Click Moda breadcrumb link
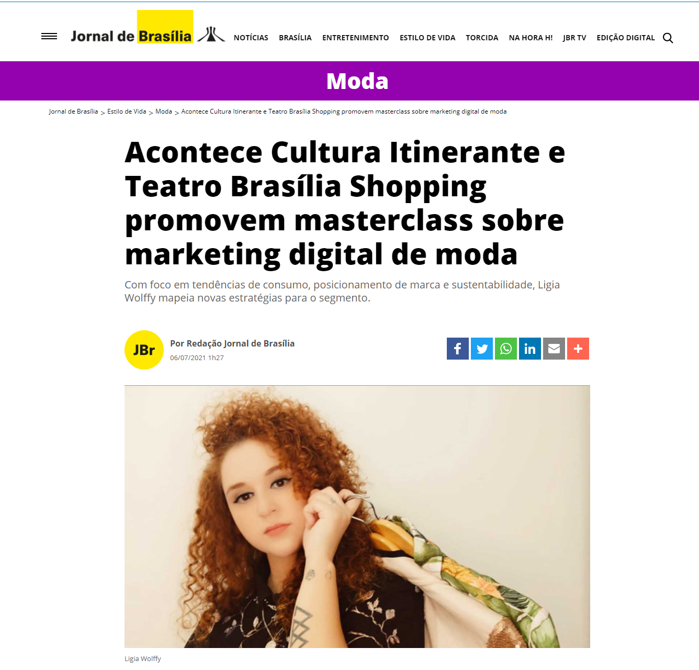699x670 pixels. (x=164, y=111)
